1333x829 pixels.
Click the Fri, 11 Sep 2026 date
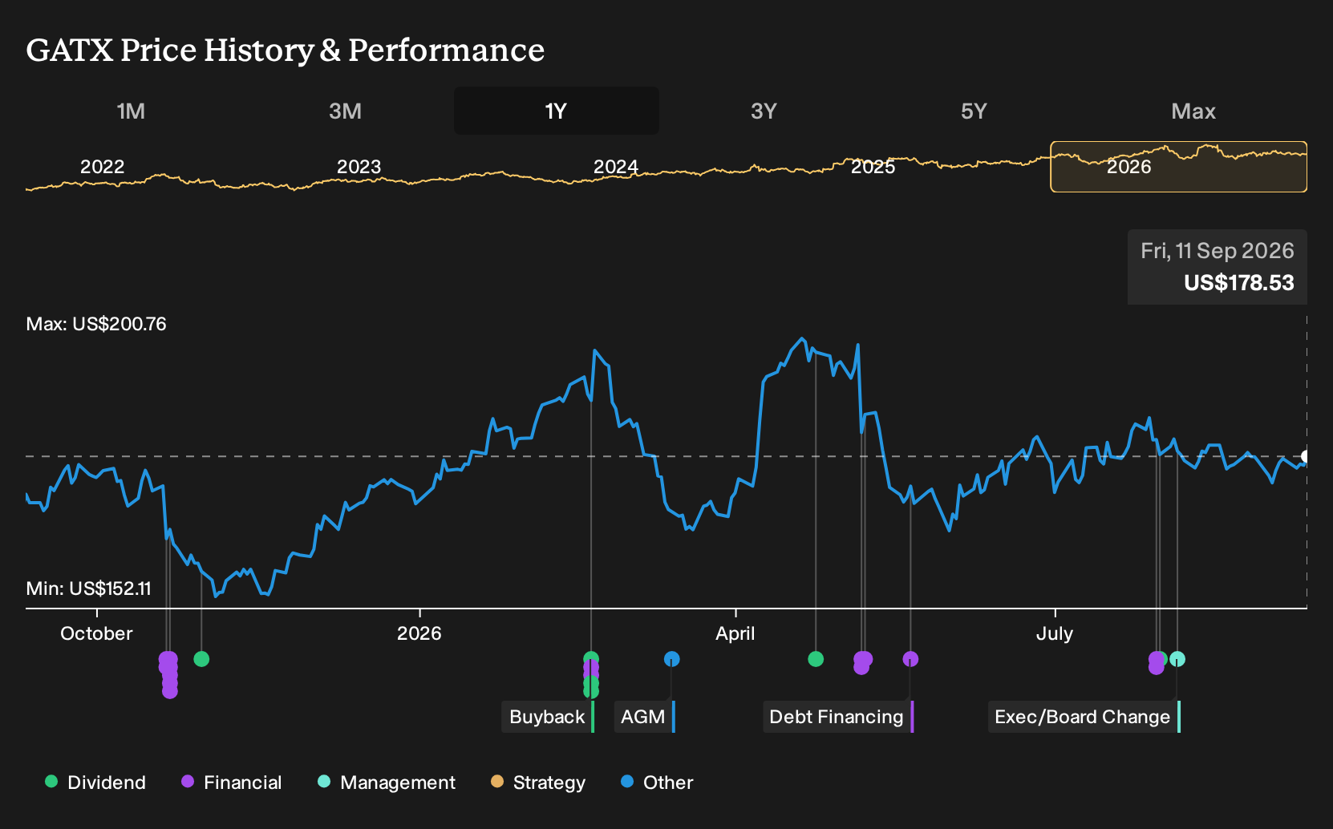point(1218,251)
